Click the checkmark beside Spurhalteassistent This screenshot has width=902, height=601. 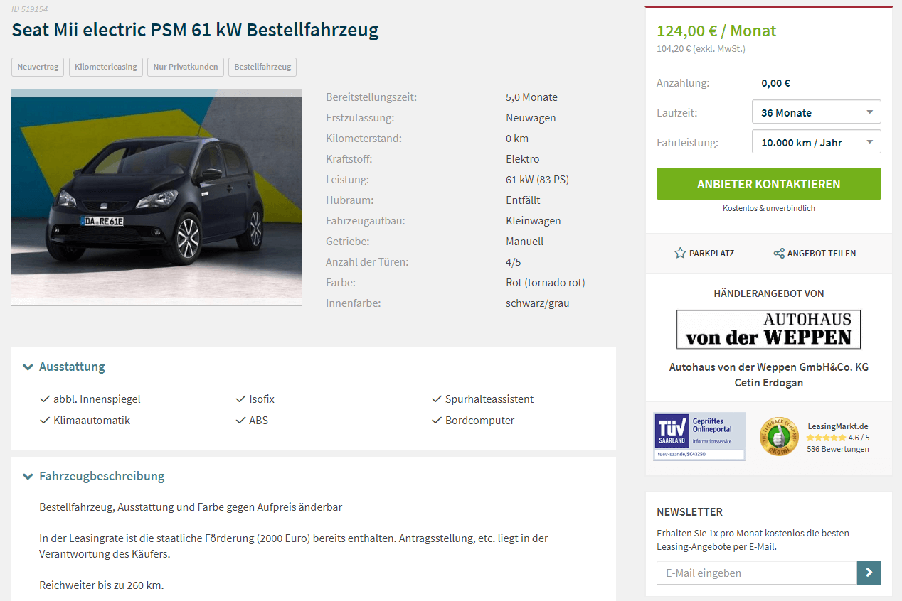tap(437, 399)
